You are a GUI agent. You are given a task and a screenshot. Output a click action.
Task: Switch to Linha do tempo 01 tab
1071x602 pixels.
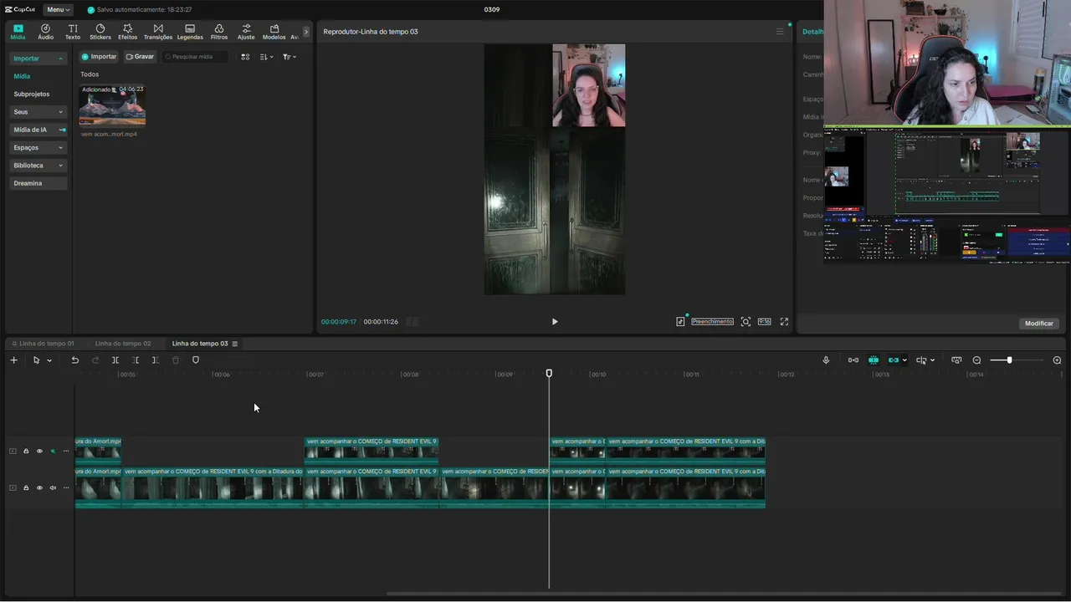47,344
